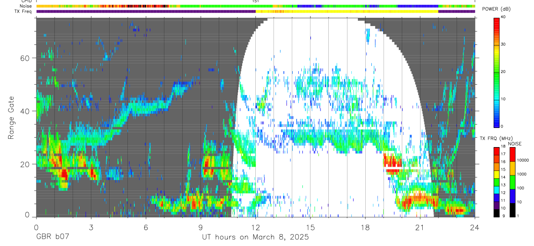
Task: Click the 10000 tick on the NOISE scale
Action: pos(524,160)
